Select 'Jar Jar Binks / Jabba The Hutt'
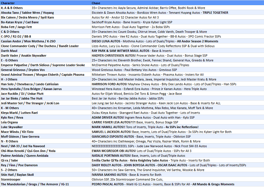264x187 pixels. (x=45, y=98)
